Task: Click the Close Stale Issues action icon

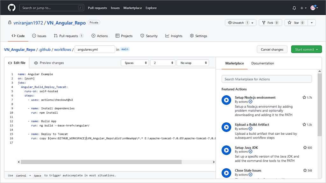Action: [x=226, y=173]
